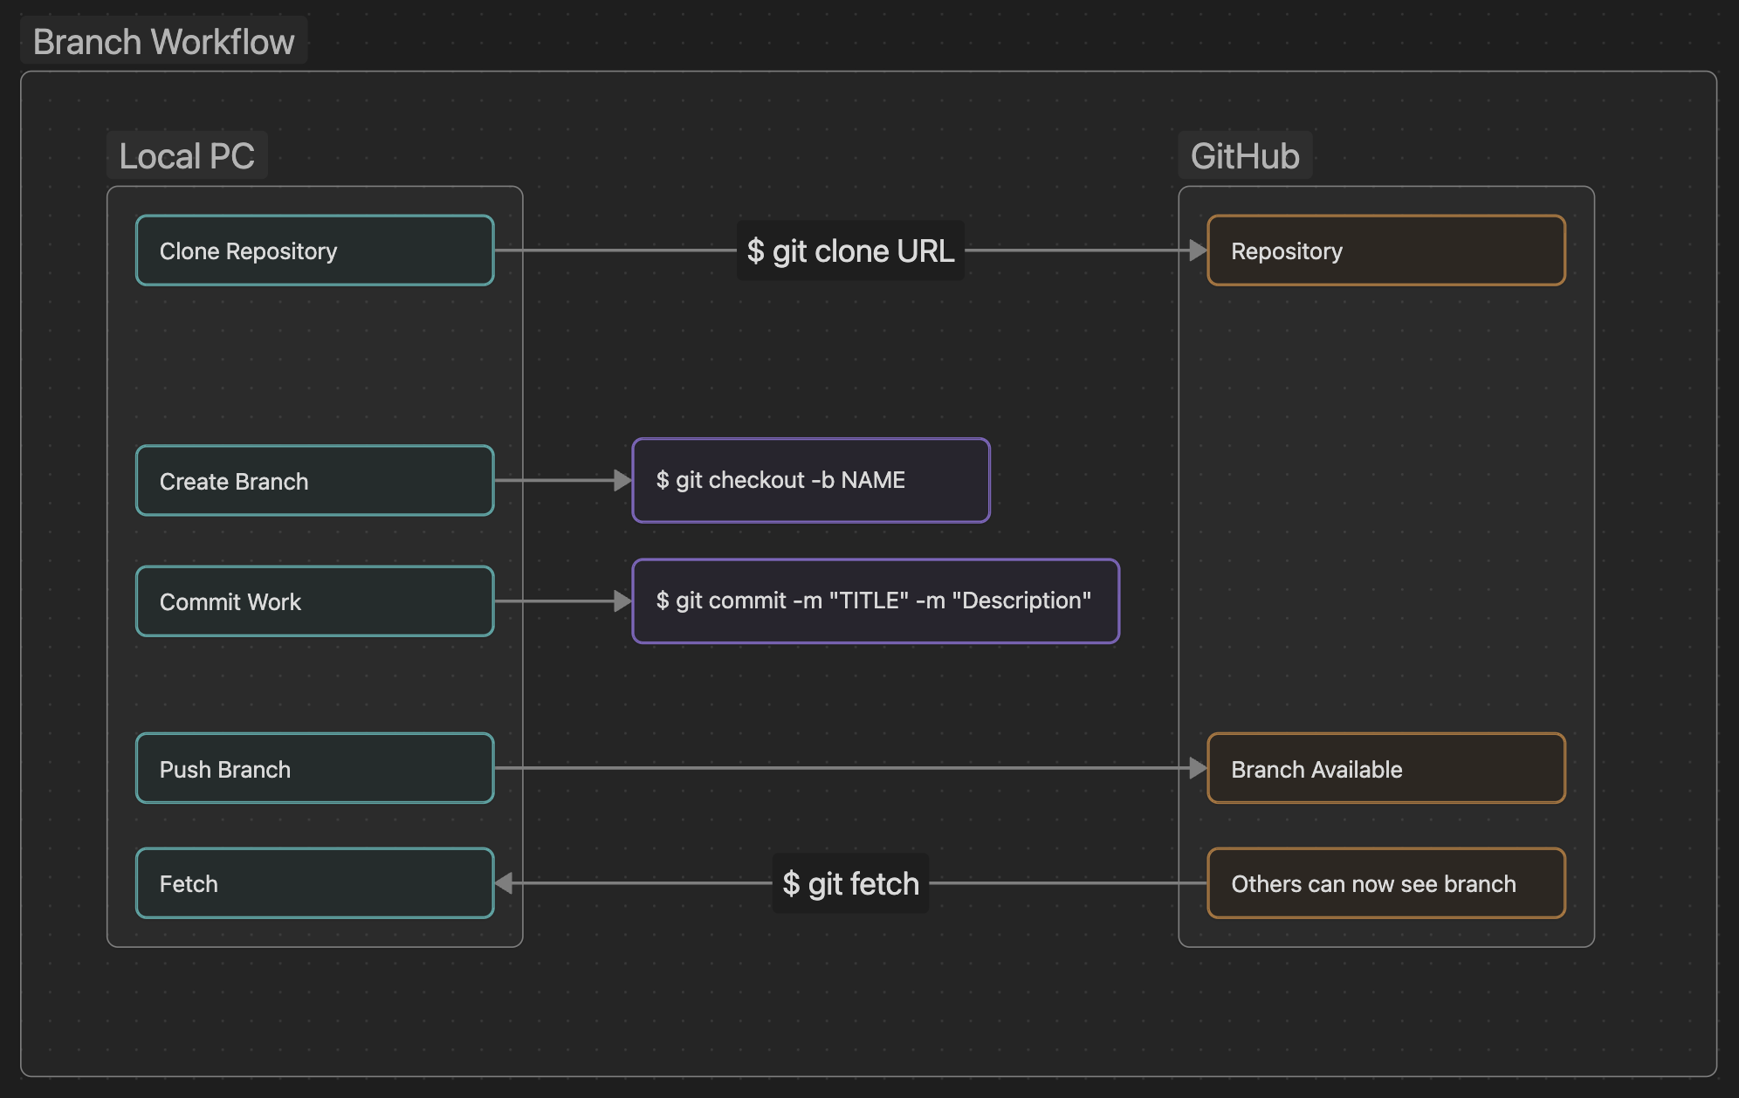Select the Clone Repository node
This screenshot has width=1739, height=1098.
click(314, 250)
